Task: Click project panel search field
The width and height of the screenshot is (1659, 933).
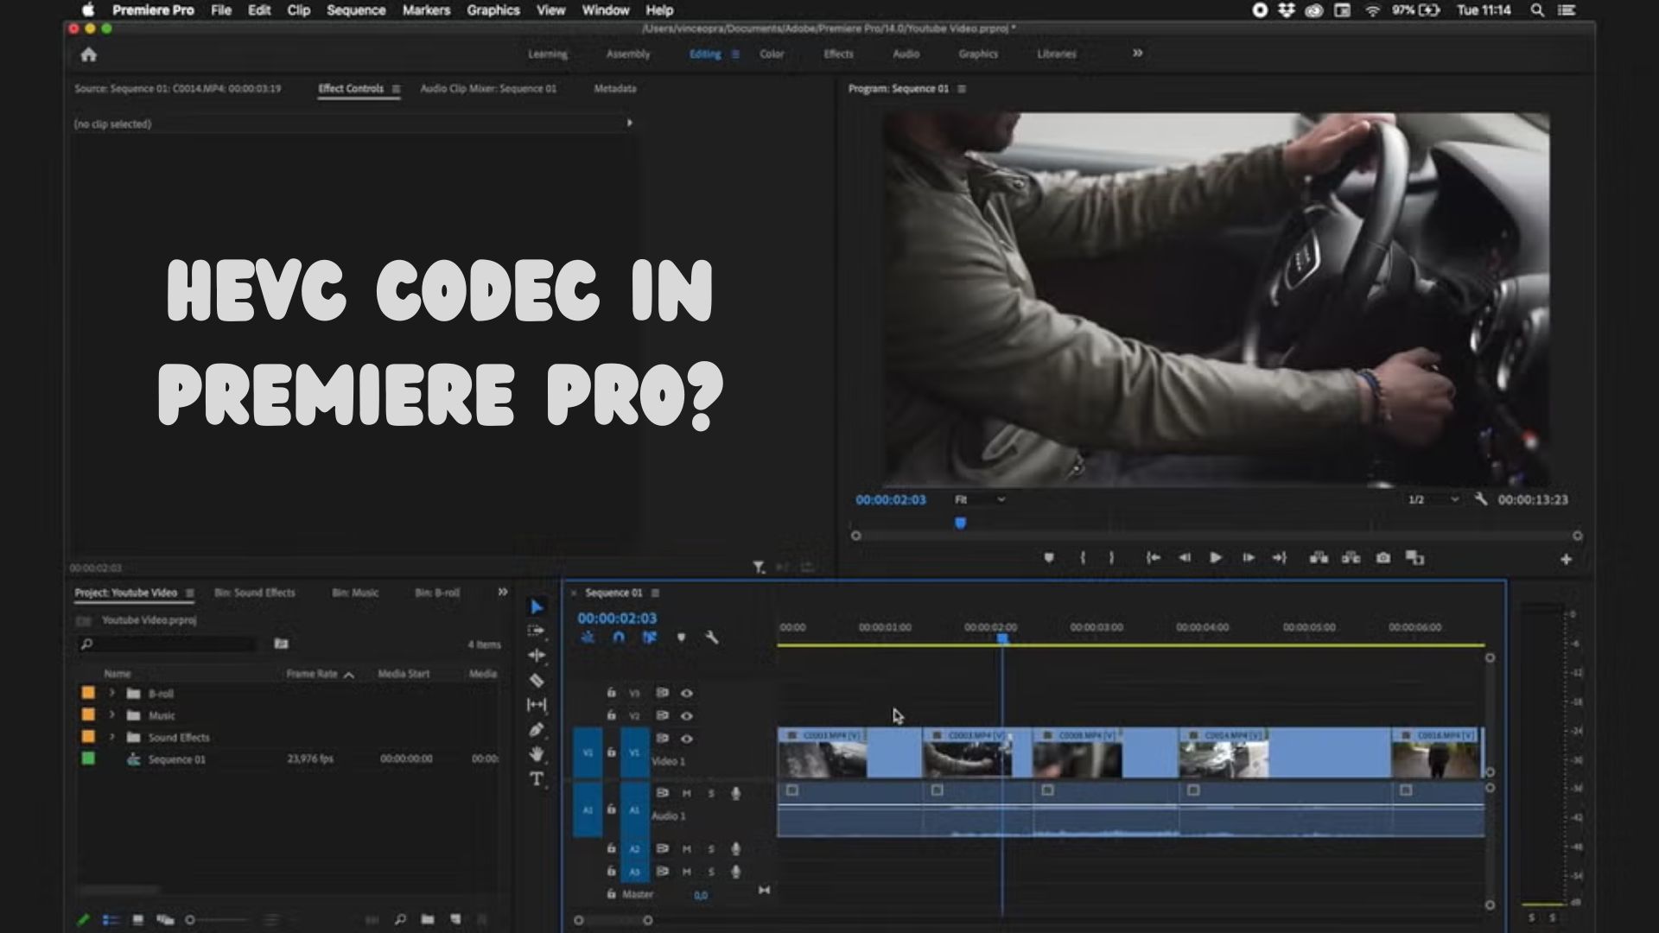Action: tap(169, 644)
